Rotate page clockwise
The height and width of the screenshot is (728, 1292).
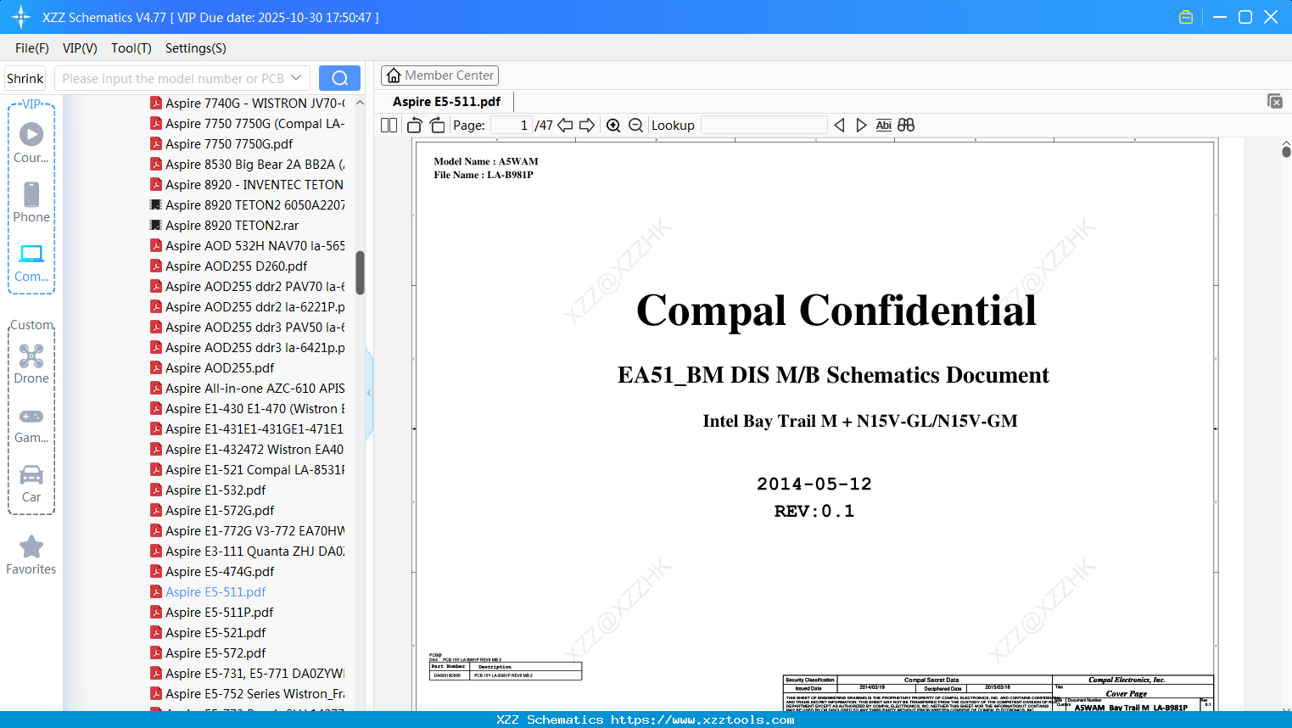pos(437,126)
